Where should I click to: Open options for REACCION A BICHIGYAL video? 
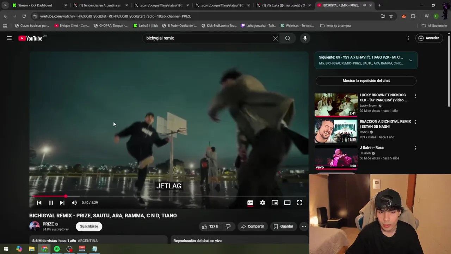[x=415, y=122]
